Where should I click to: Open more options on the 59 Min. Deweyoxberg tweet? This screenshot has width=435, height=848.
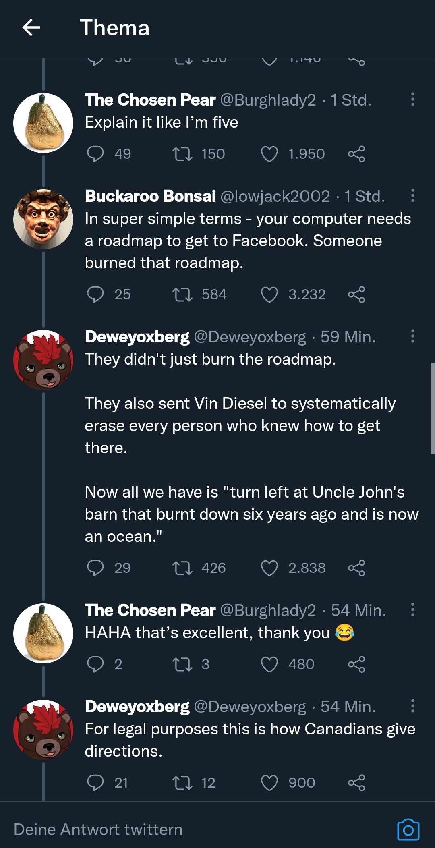412,336
